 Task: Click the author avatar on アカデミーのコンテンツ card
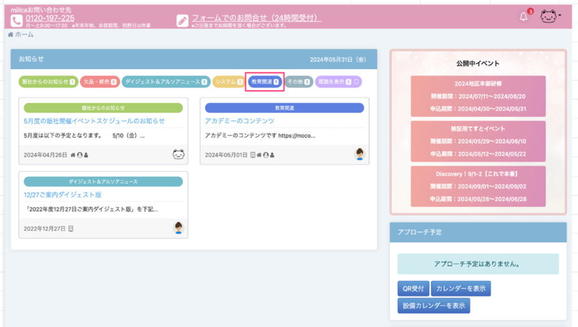click(x=360, y=154)
